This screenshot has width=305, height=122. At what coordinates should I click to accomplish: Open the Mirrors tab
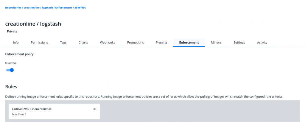(x=216, y=43)
